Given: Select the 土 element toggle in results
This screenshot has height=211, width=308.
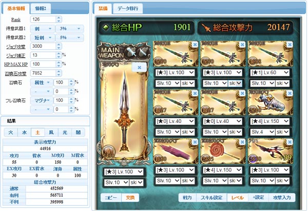Looking at the screenshot, I should pyautogui.click(x=37, y=133).
